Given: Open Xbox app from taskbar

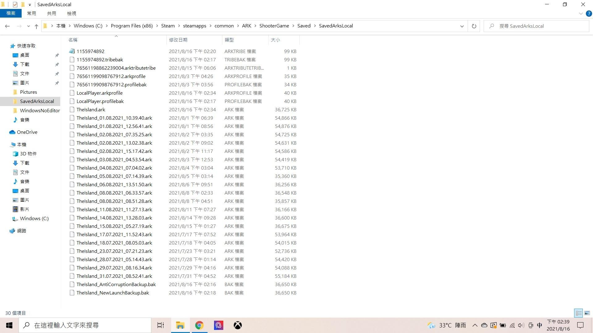Looking at the screenshot, I should pos(238,325).
